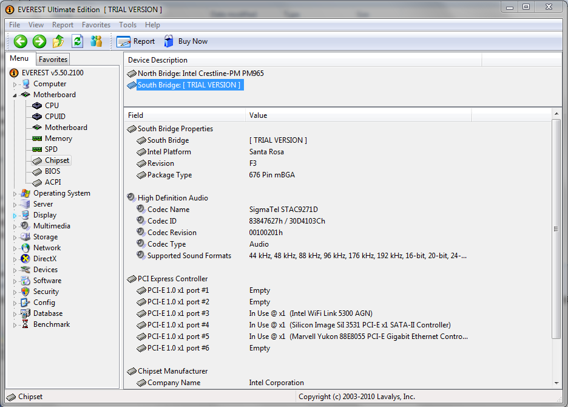Click the Field column header

tap(184, 115)
